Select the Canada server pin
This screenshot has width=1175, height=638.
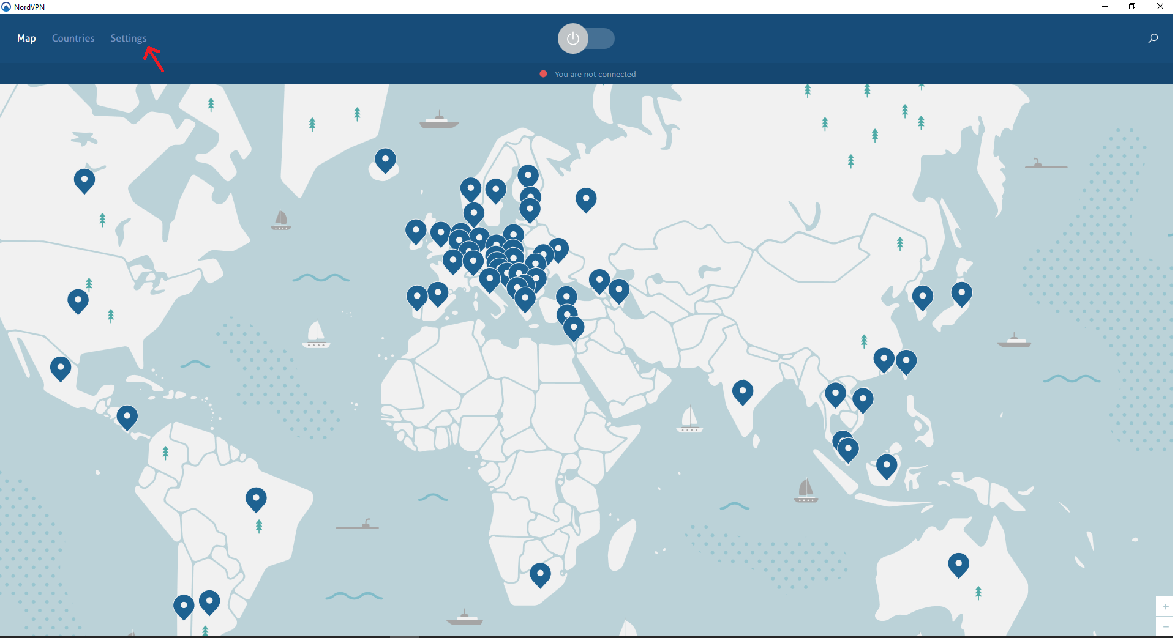coord(84,181)
